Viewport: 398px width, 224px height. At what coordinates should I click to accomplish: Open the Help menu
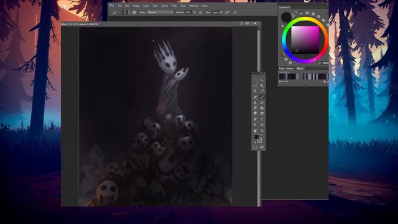[205, 6]
